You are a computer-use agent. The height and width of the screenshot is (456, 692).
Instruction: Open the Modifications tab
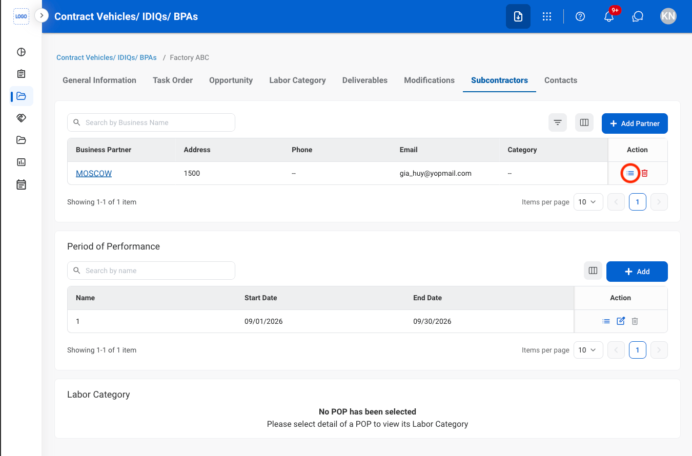tap(430, 80)
